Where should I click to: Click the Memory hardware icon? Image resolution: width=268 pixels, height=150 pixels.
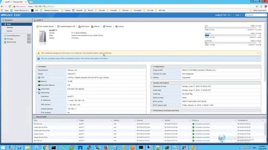39,82
